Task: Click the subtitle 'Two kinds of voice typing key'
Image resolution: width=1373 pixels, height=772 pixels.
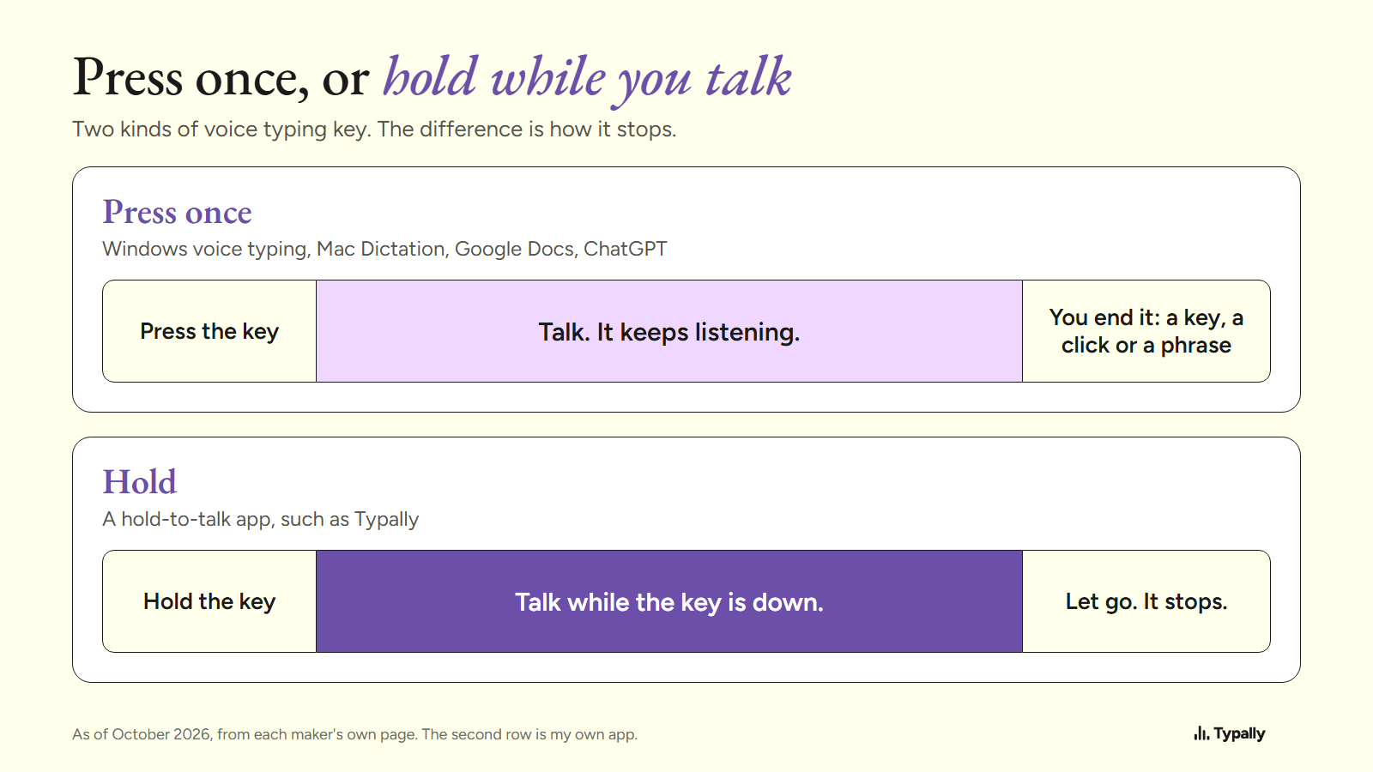Action: pyautogui.click(x=374, y=130)
